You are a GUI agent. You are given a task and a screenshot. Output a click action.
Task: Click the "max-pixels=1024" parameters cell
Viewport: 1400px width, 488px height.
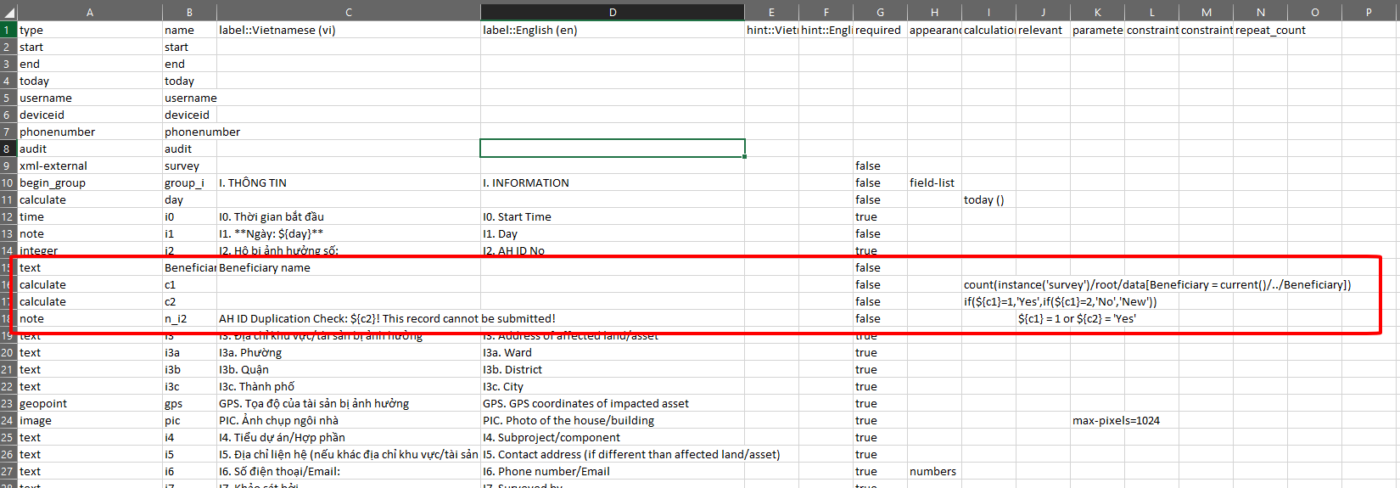click(1116, 420)
